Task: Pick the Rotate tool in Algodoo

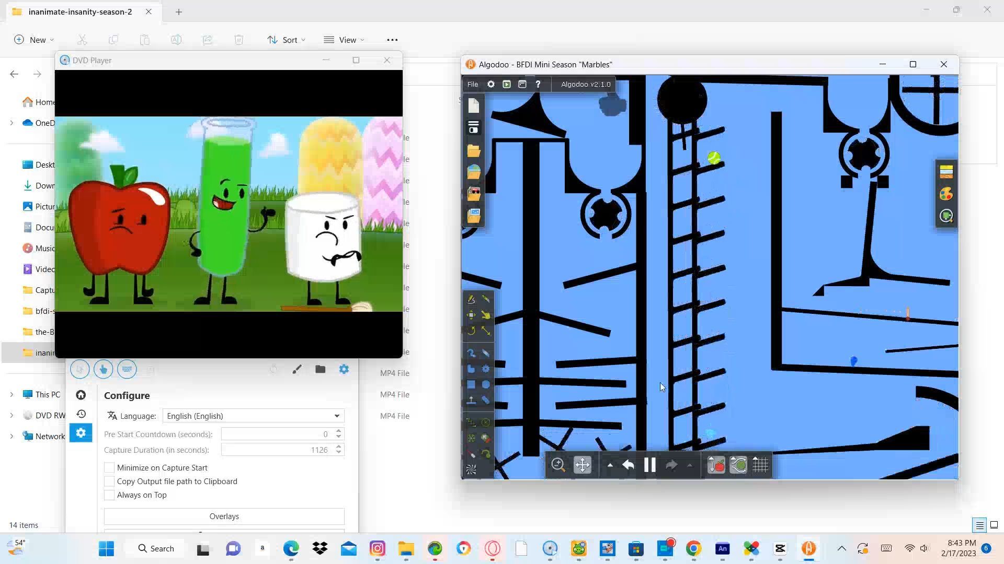Action: (x=471, y=331)
